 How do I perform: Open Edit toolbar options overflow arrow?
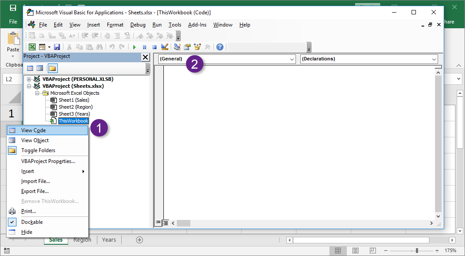pos(178,36)
